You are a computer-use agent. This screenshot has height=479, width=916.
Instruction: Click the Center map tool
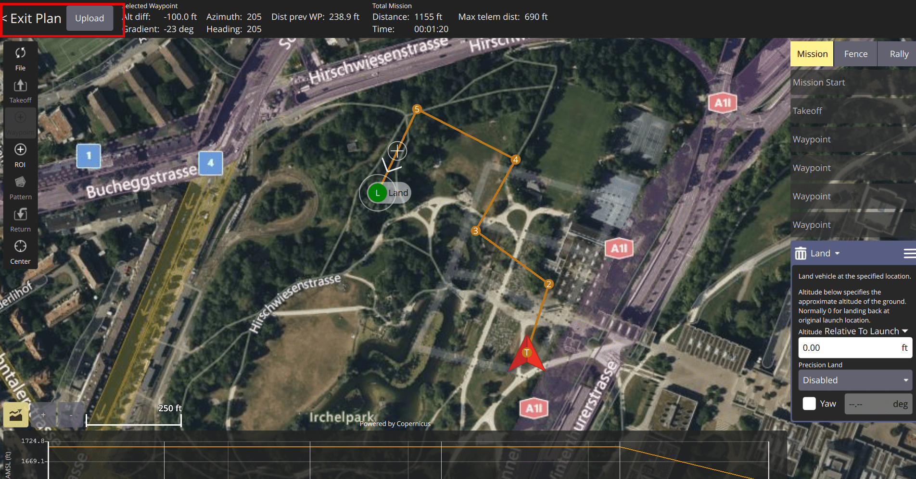20,252
